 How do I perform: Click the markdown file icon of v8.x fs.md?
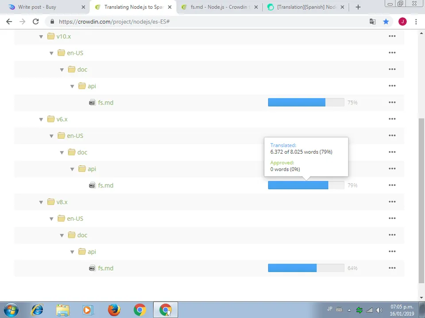click(92, 268)
